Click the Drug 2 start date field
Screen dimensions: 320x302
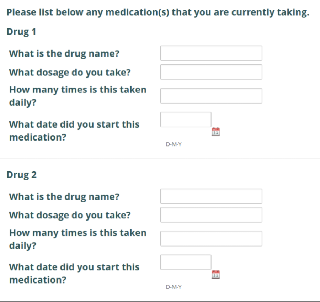click(186, 263)
